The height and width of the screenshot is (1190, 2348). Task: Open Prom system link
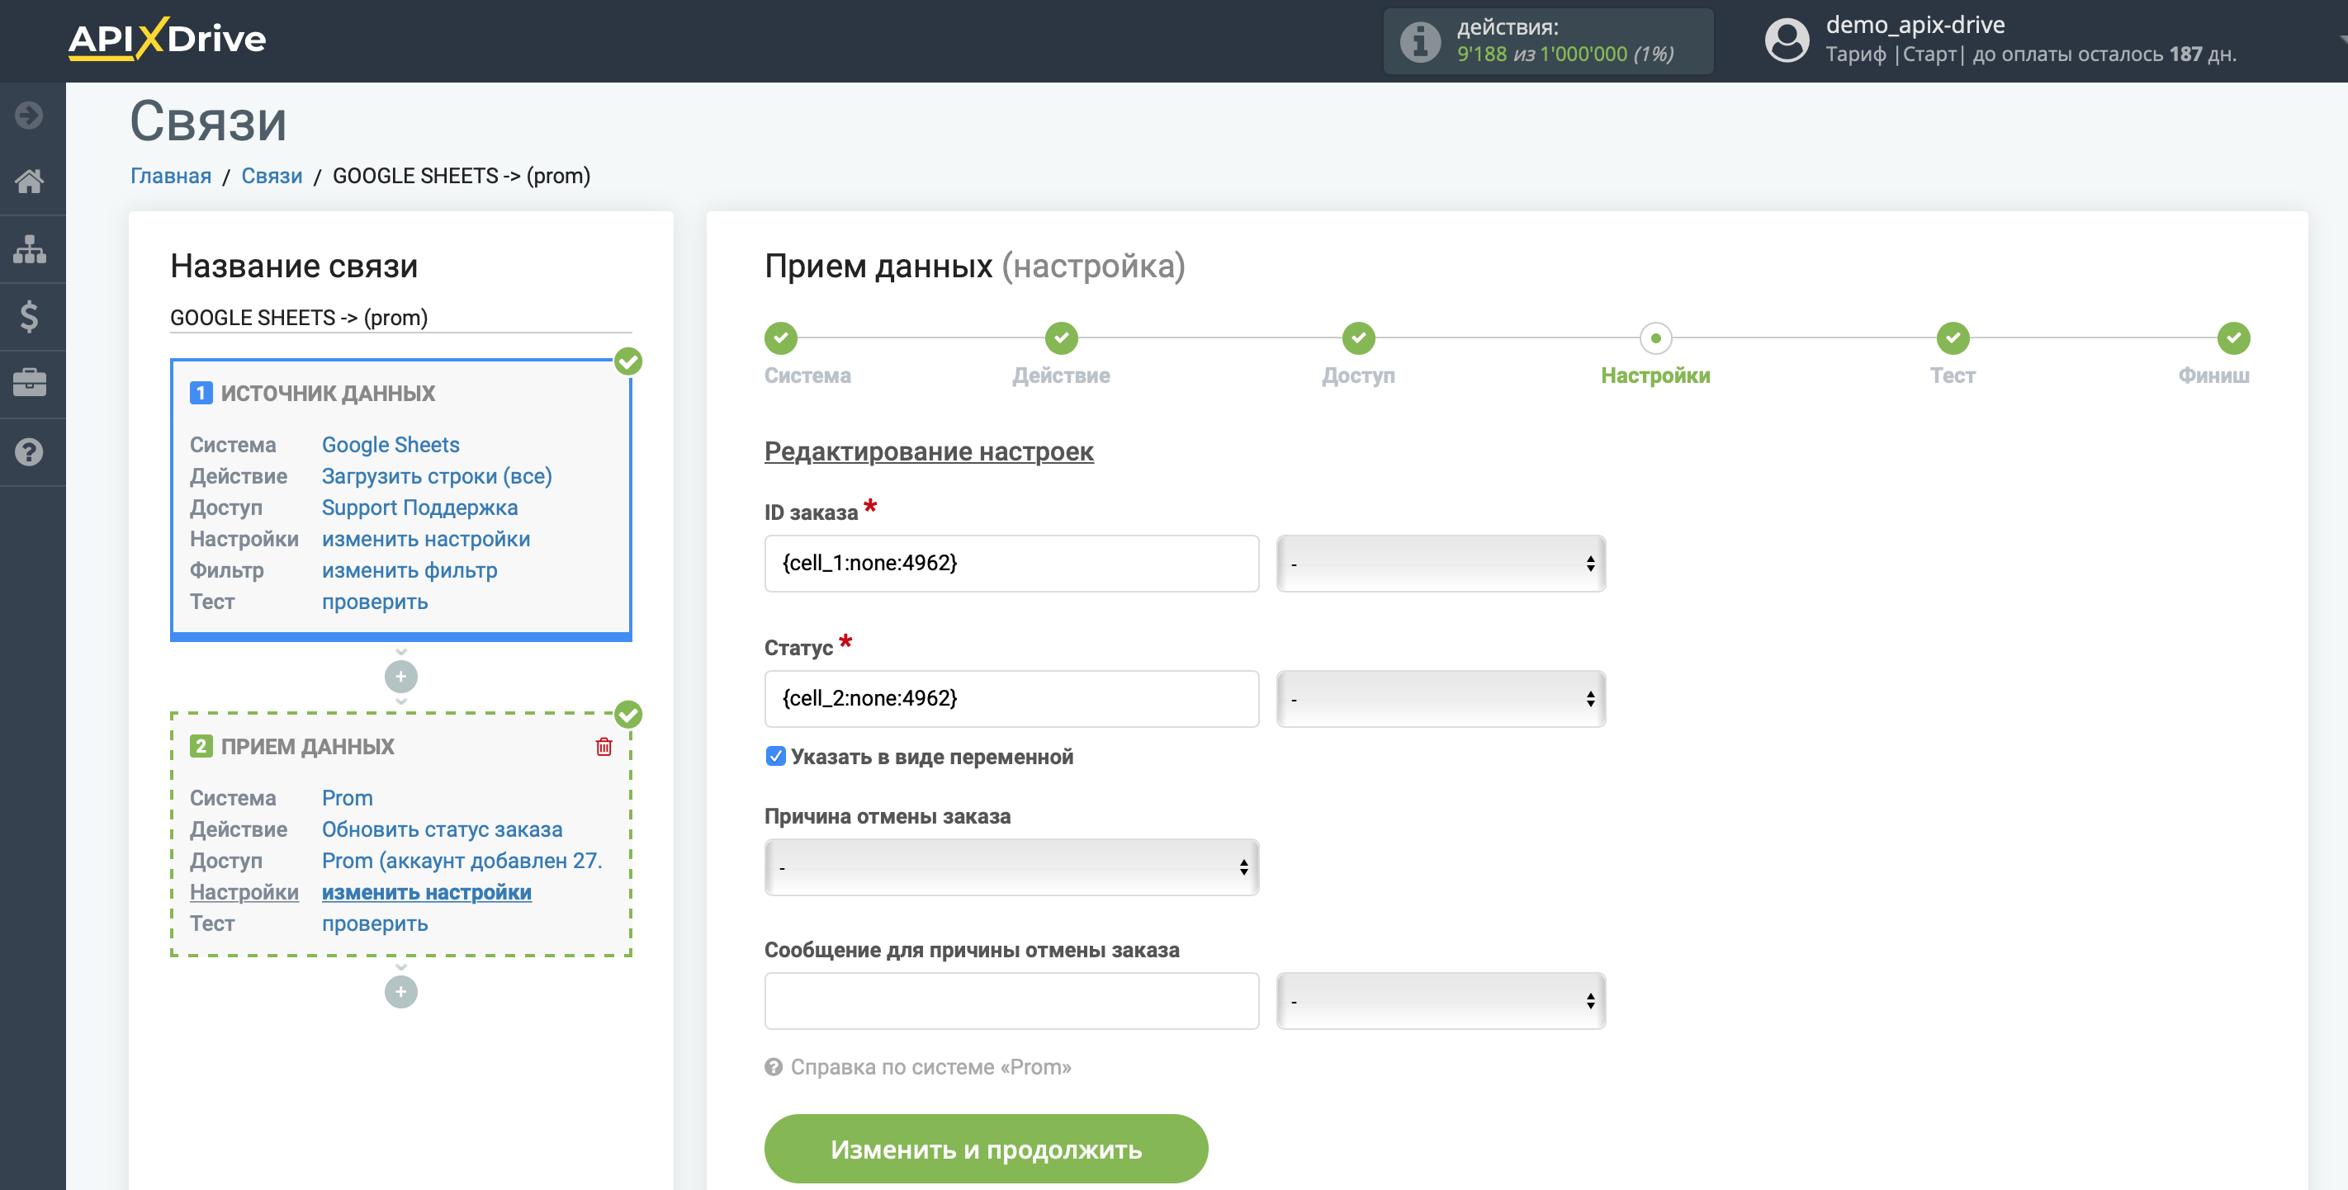pos(348,798)
